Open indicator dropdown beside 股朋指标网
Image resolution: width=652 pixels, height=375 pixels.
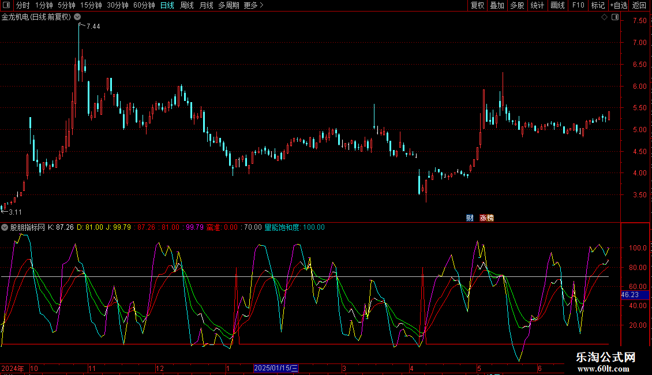[5, 227]
